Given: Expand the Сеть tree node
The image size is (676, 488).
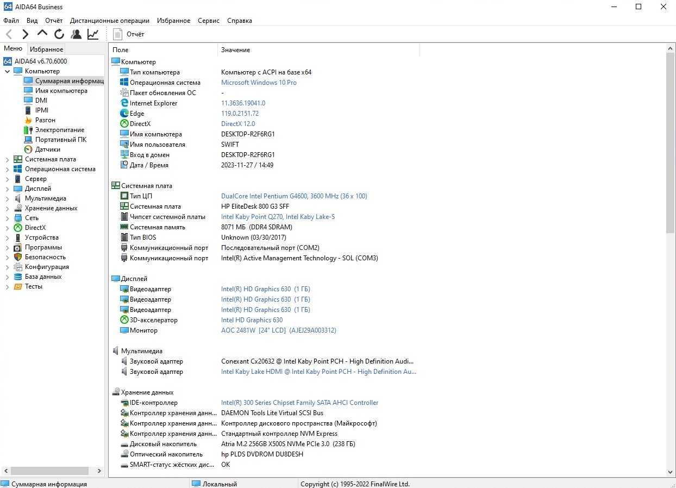Looking at the screenshot, I should click(x=7, y=218).
